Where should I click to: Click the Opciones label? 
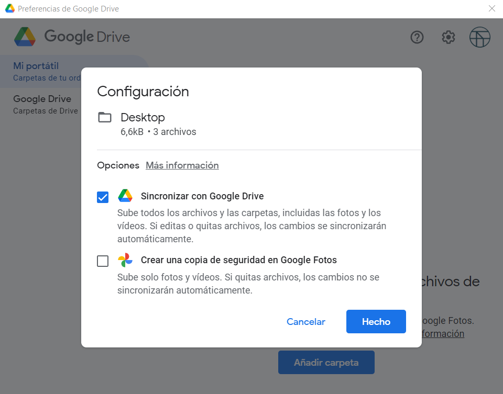(x=118, y=165)
